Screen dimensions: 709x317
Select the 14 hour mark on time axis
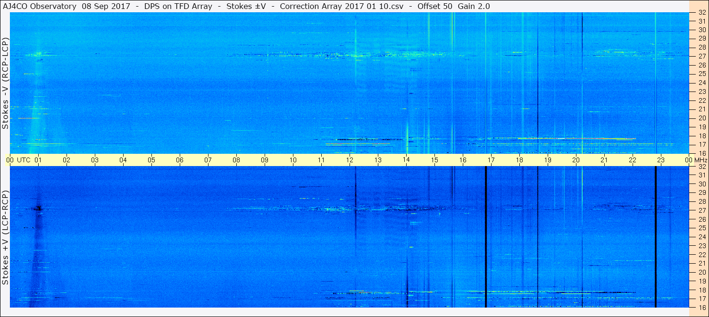coord(406,160)
